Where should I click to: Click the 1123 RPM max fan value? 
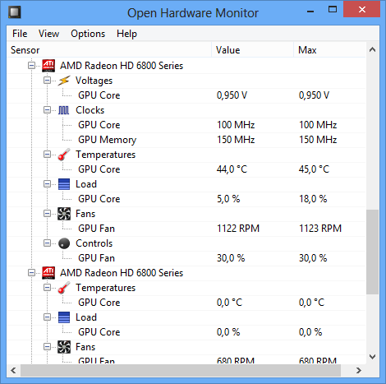coord(320,229)
